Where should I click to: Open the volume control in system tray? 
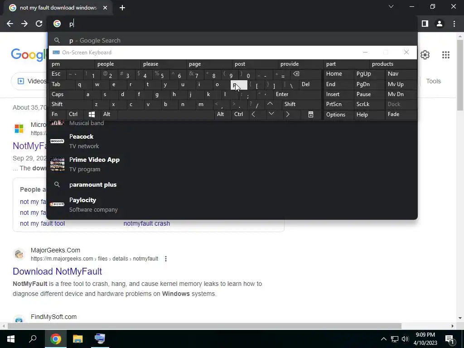pyautogui.click(x=405, y=339)
